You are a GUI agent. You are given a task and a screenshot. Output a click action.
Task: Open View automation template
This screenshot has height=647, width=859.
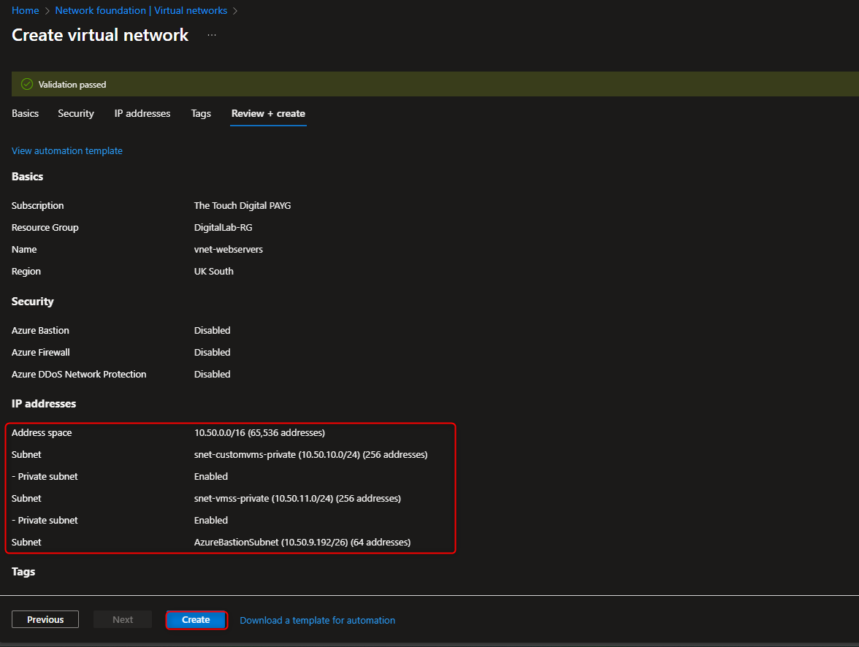coord(66,150)
